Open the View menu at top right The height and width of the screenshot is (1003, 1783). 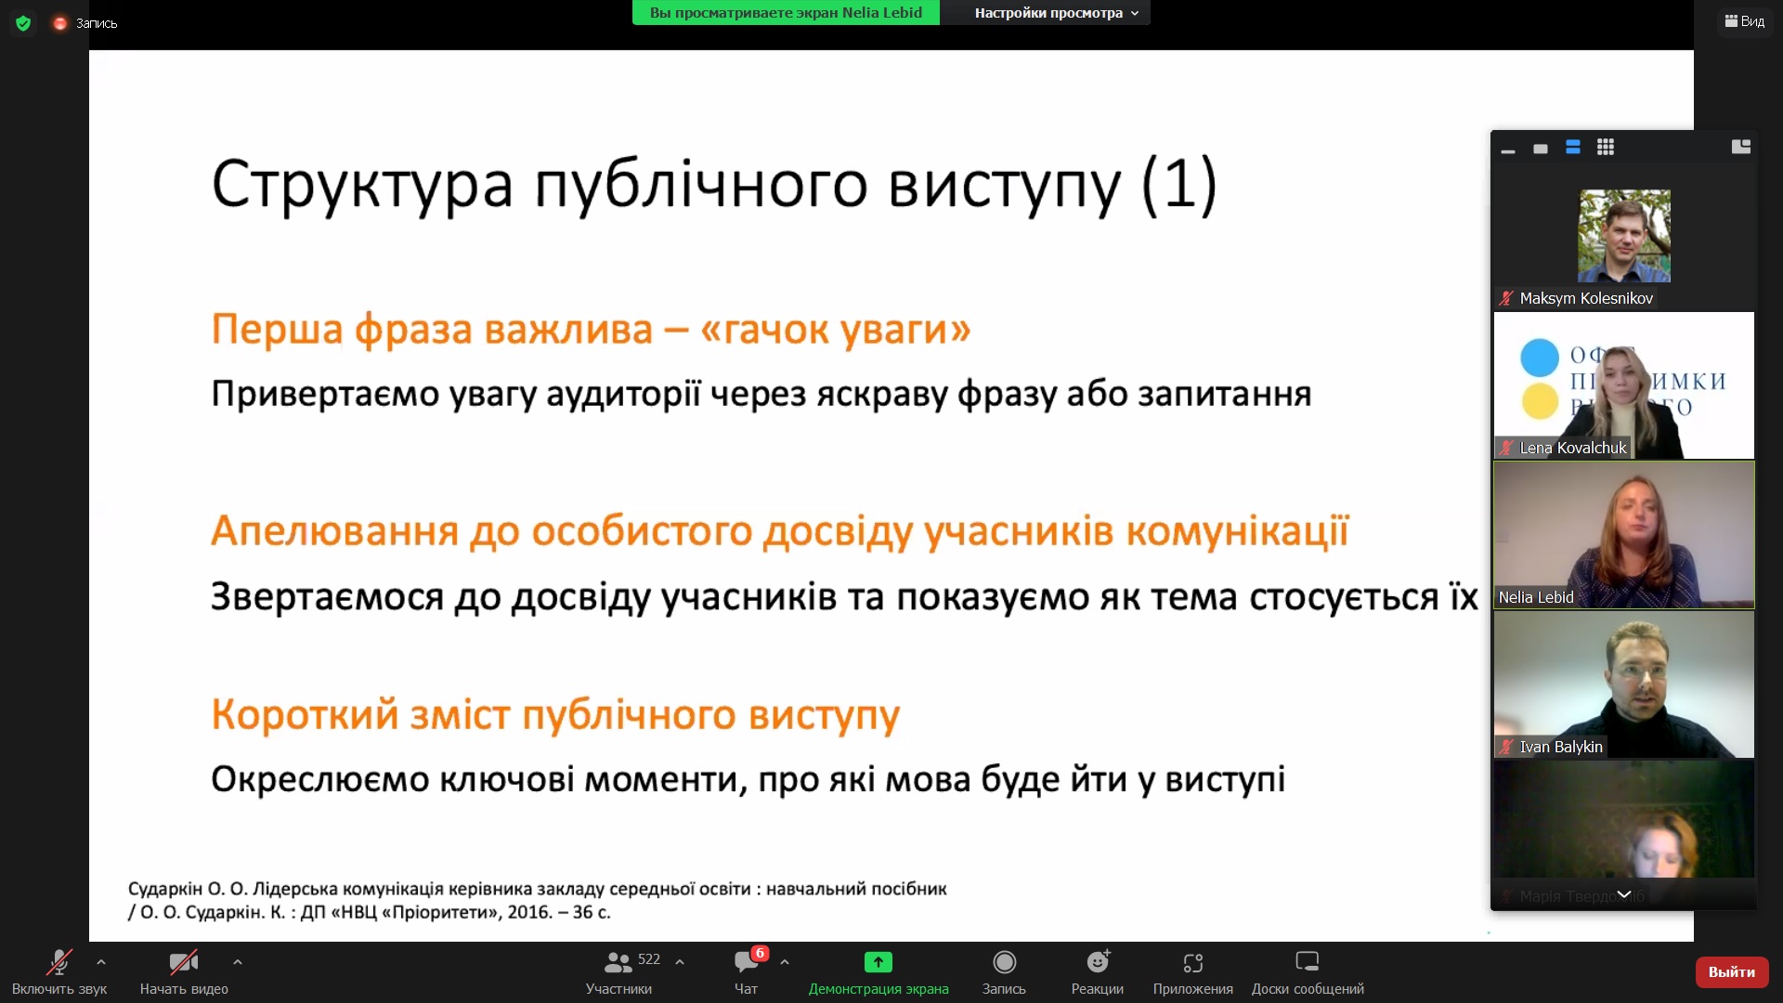(x=1745, y=21)
